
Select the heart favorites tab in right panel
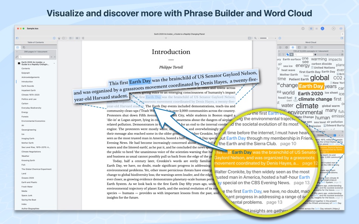click(312, 47)
